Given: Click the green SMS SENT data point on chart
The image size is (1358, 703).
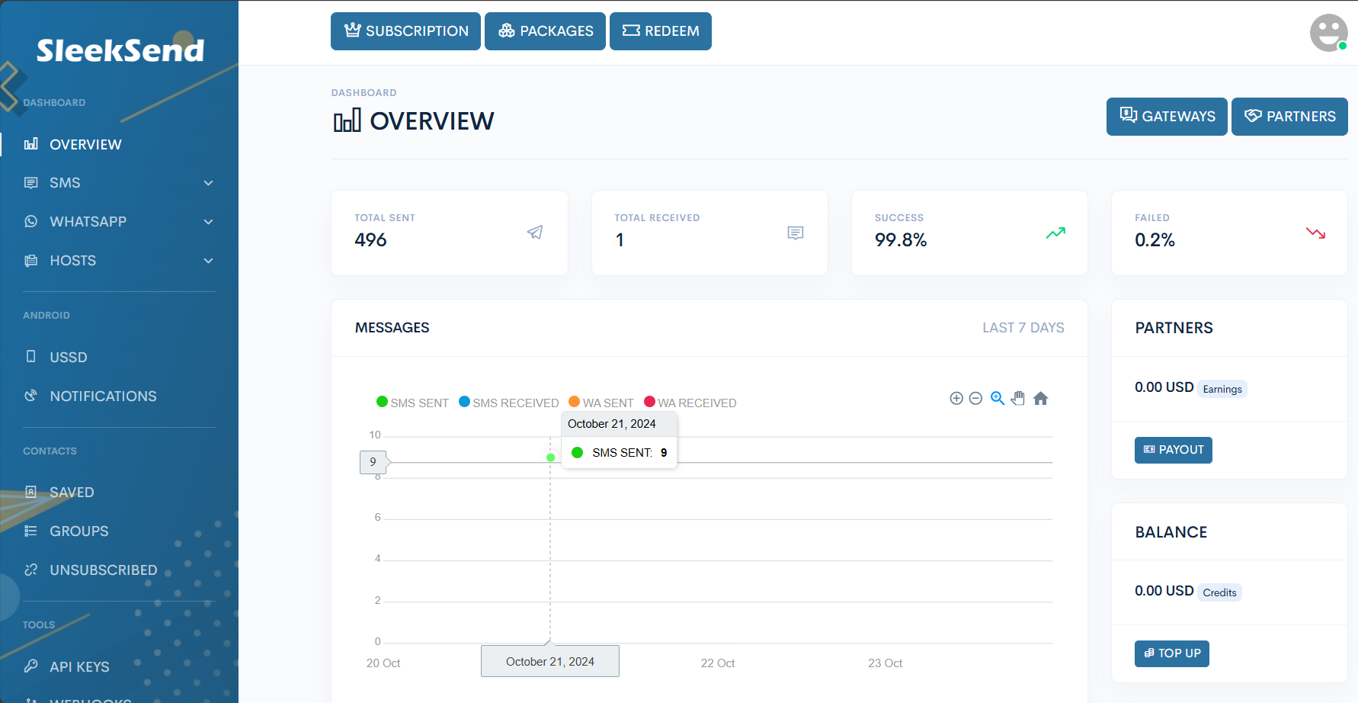Looking at the screenshot, I should coord(550,457).
